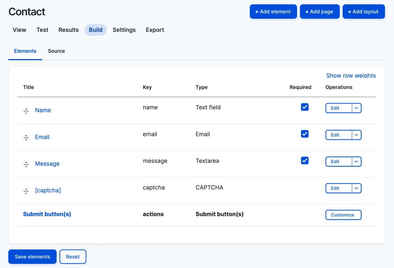Go to the Settings tab
The image size is (394, 268).
click(x=124, y=30)
